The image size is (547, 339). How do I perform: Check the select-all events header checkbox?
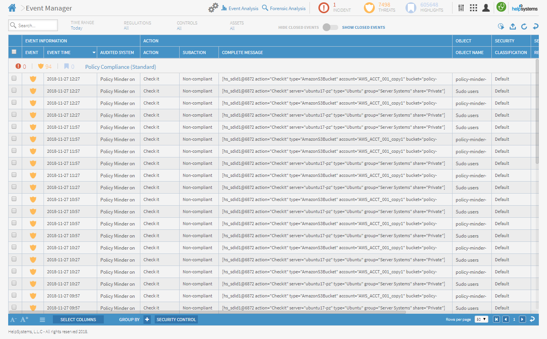tap(14, 52)
